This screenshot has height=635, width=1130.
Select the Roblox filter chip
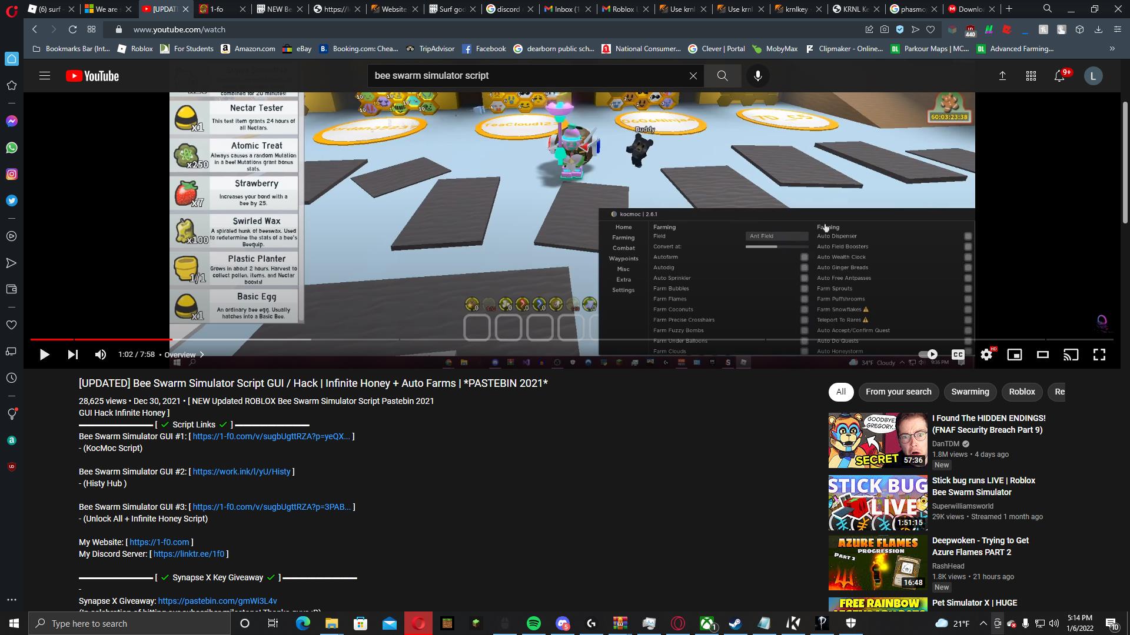[x=1021, y=392]
